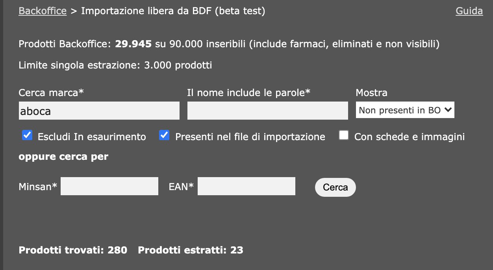Click the Escludi In esaurimento label text
Image resolution: width=493 pixels, height=270 pixels.
click(91, 137)
